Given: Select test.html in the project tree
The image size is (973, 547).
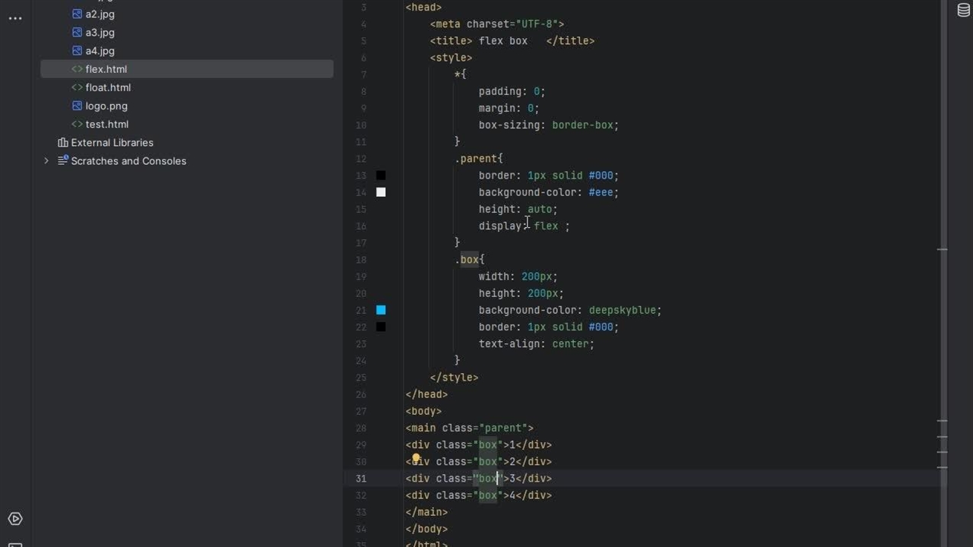Looking at the screenshot, I should coord(106,125).
